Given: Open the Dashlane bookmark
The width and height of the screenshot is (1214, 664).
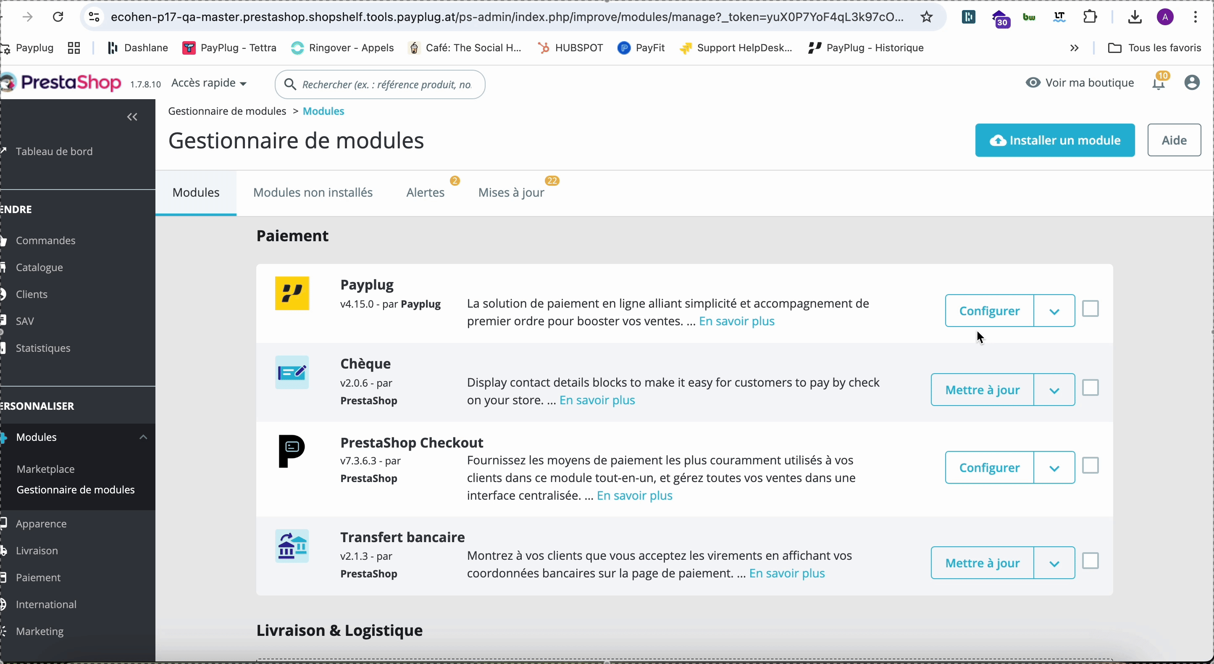Looking at the screenshot, I should [x=137, y=48].
